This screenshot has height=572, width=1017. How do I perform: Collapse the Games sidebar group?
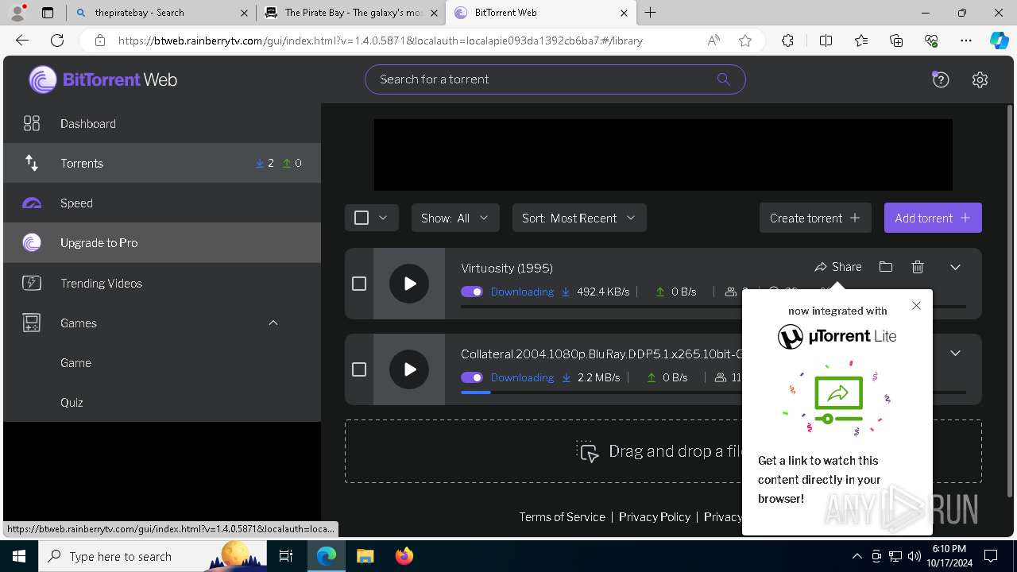coord(273,323)
